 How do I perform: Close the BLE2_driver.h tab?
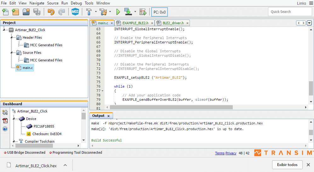[187, 23]
